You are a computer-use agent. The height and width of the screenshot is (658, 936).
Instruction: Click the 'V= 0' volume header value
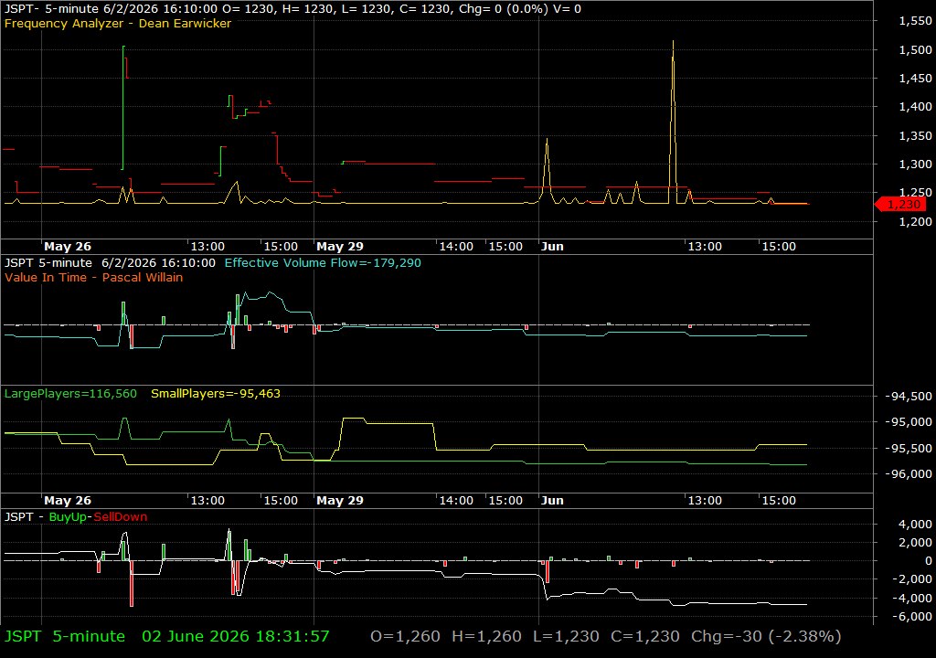569,9
